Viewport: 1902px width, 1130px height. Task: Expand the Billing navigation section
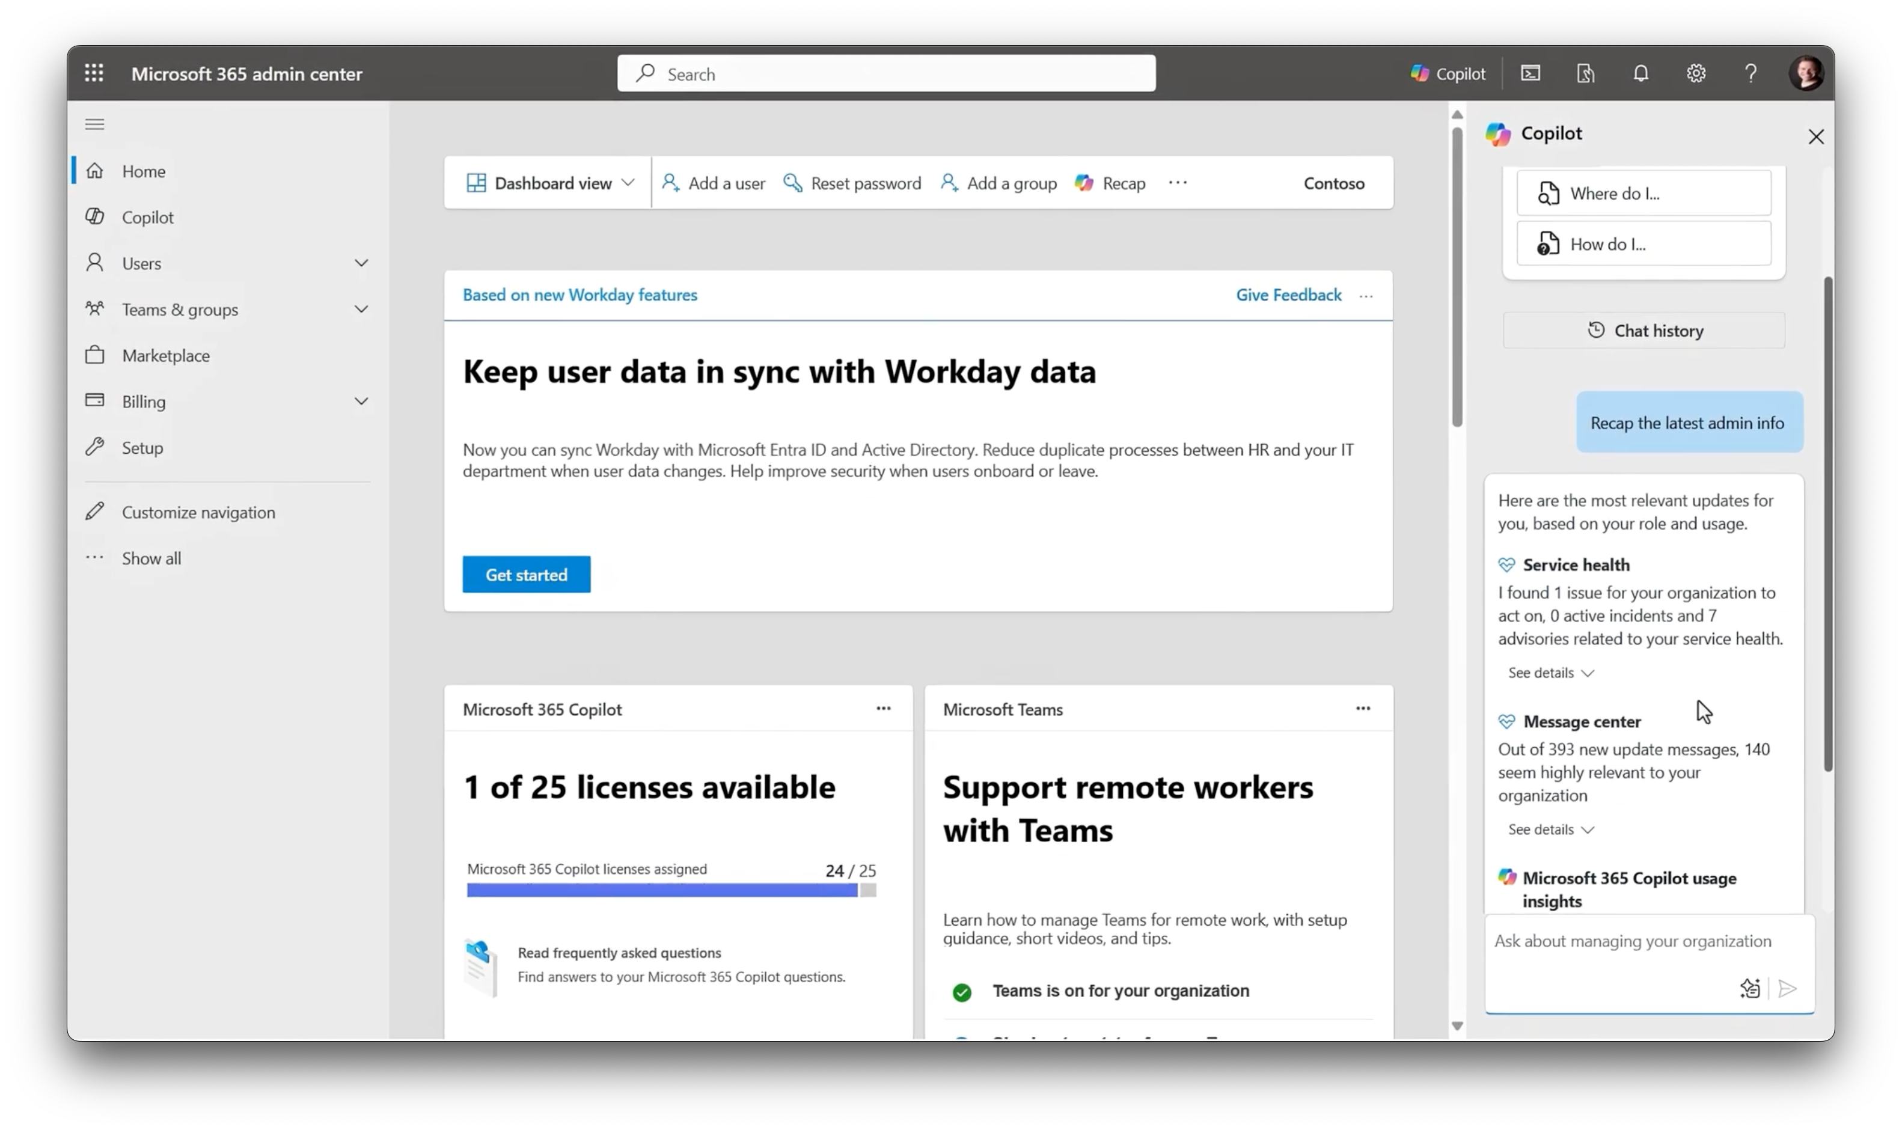[361, 402]
